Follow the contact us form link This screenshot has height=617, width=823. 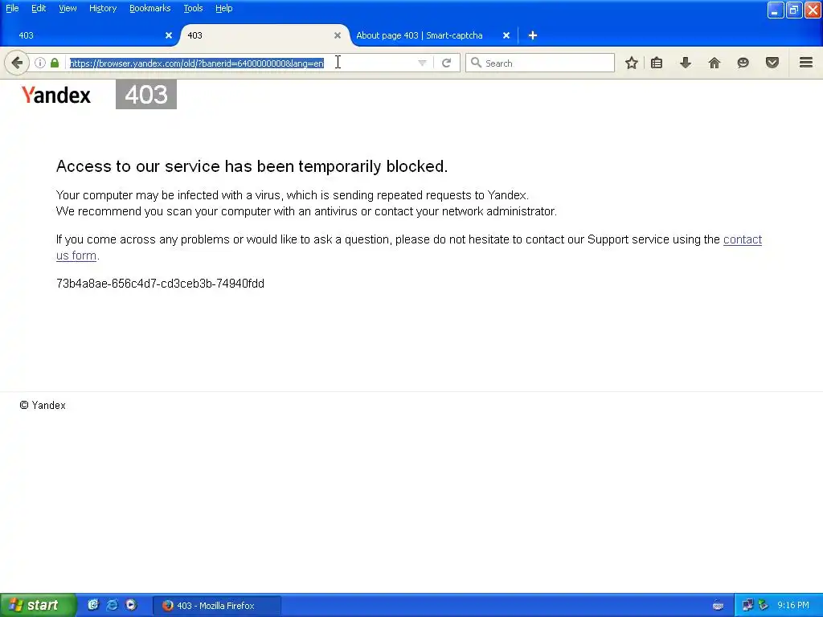coord(743,239)
